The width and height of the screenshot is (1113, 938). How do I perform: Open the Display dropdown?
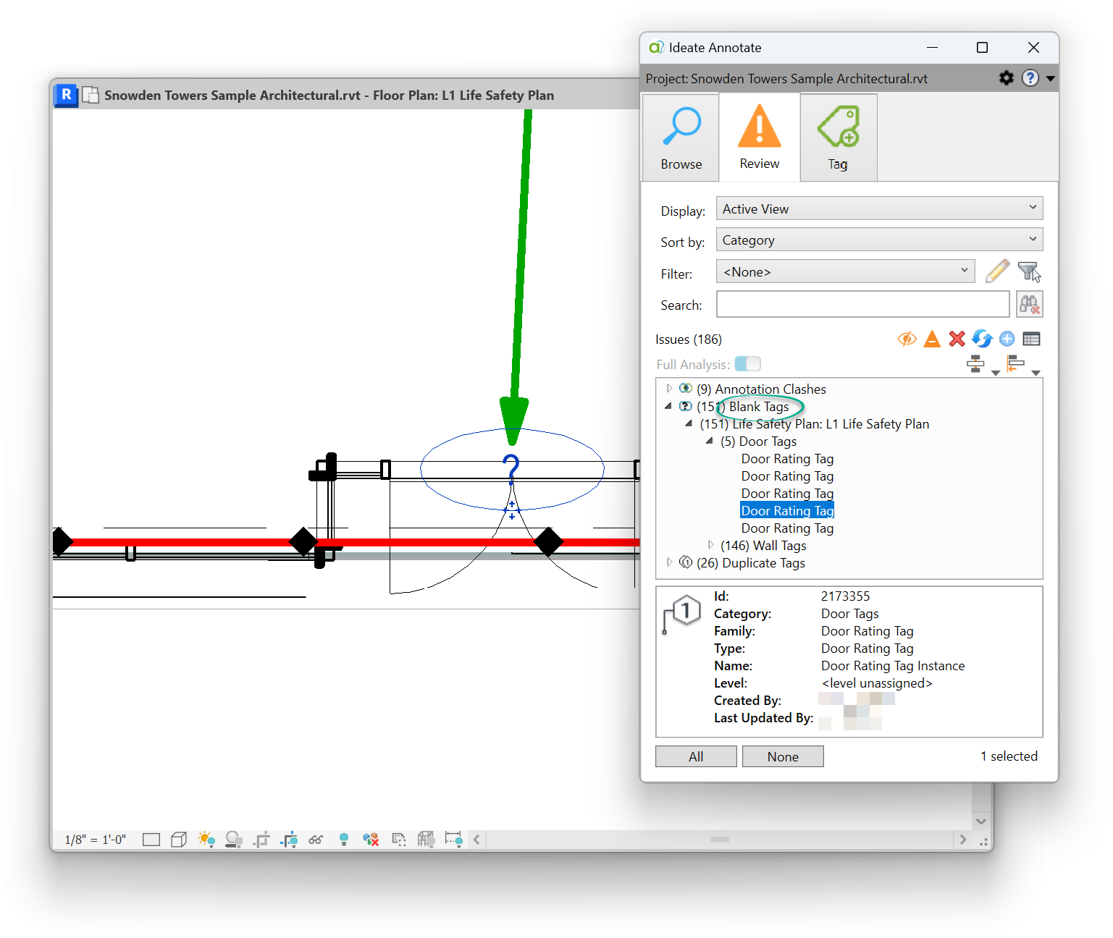tap(879, 208)
